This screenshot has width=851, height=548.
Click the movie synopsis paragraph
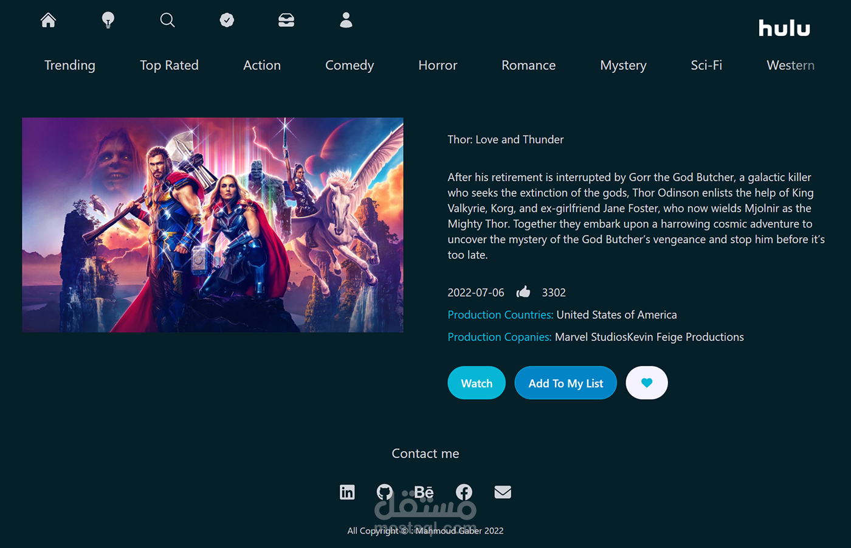(636, 216)
